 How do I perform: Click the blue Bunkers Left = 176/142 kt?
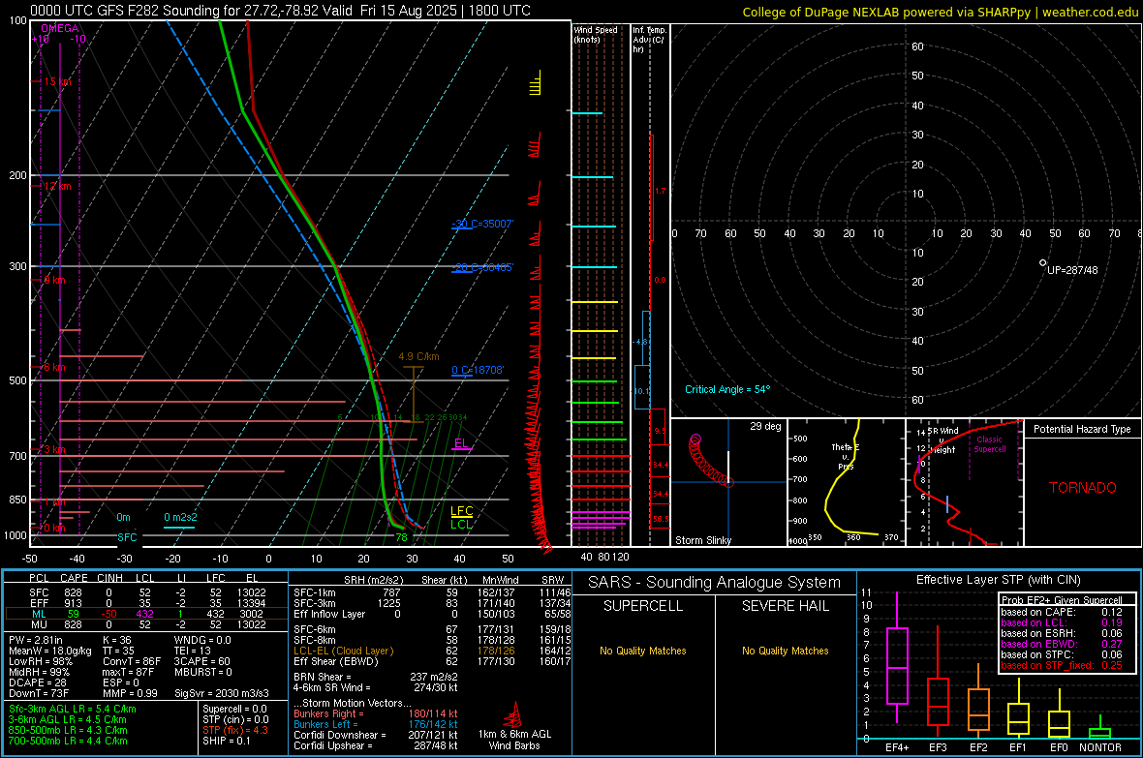click(x=376, y=724)
